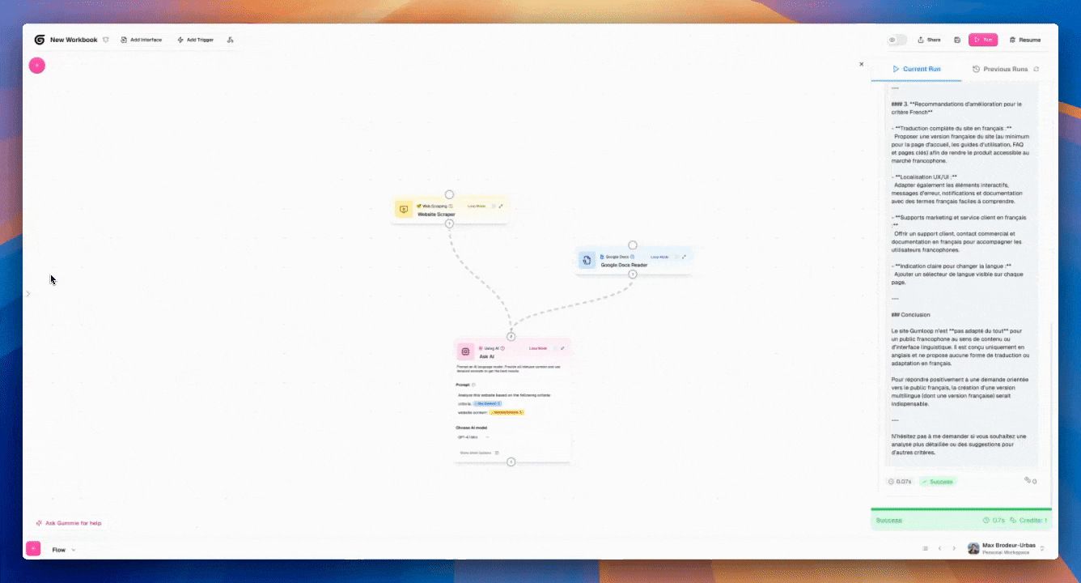Click the save disk icon
The width and height of the screenshot is (1081, 583).
click(957, 40)
